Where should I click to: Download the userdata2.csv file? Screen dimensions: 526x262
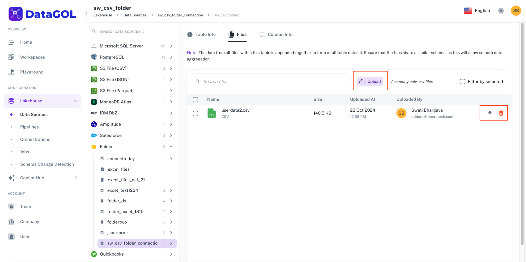pos(490,113)
